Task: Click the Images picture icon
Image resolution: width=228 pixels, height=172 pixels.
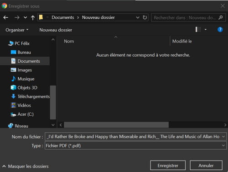Action: point(13,70)
